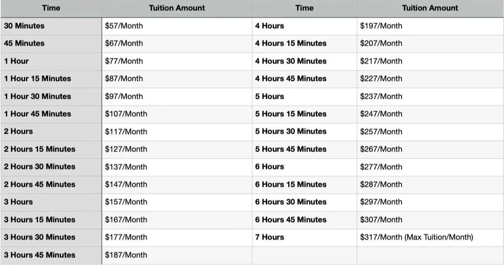Click the 1 Hour row label
504x266 pixels.
pos(16,61)
